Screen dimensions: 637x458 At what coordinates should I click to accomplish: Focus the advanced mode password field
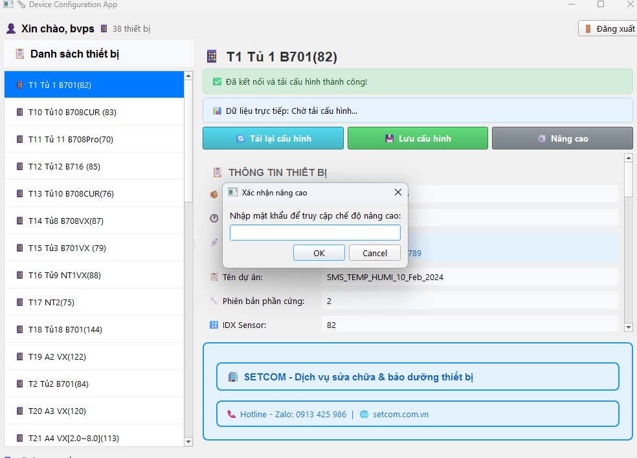[x=315, y=233]
